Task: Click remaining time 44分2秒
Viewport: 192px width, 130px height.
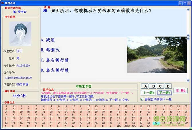Action: 19,96
